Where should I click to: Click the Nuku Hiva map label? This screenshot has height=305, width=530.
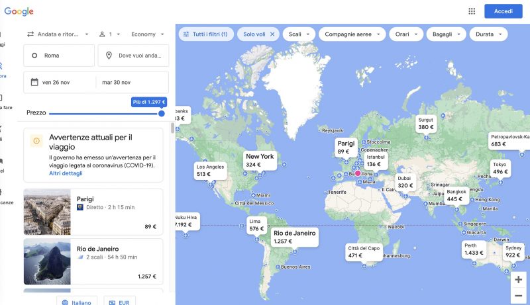pos(187,221)
